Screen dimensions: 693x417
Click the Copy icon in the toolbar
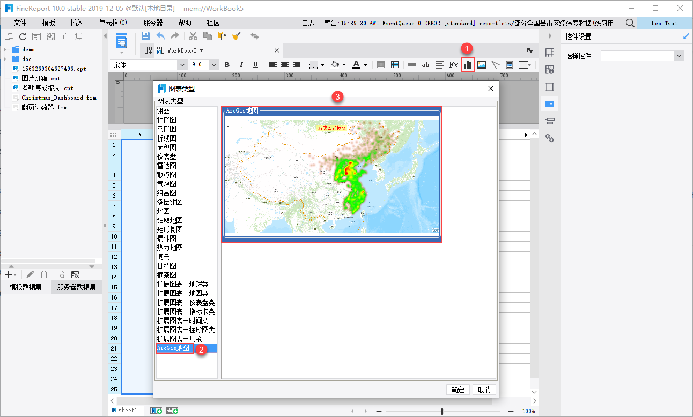tap(208, 36)
